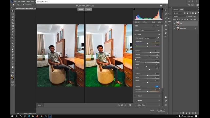Viewport: 210px width, 118px height.
Task: Select the Hand tool in Photoshop toolbar
Action: [x=13, y=67]
